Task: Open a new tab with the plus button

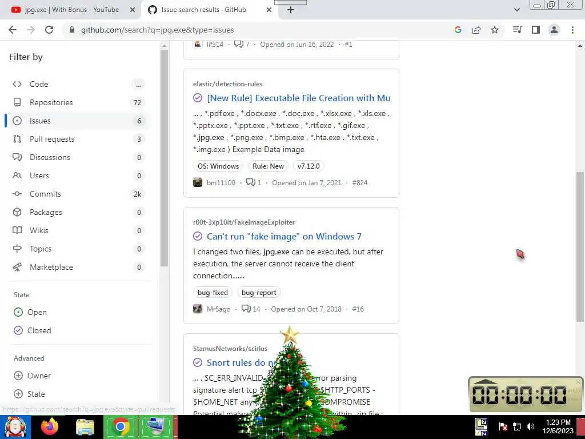Action: (x=291, y=10)
